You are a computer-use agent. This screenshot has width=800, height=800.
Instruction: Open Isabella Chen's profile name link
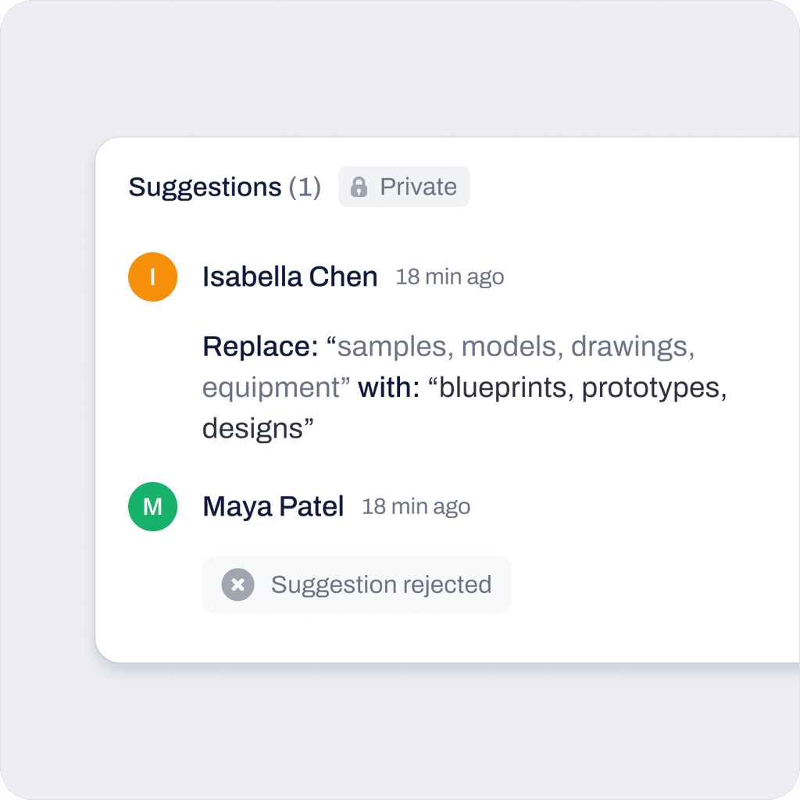click(289, 277)
